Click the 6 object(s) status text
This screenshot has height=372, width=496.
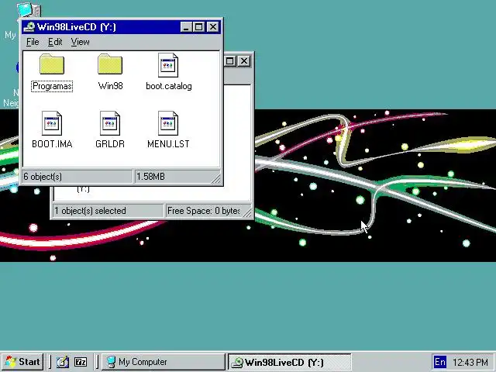(43, 177)
